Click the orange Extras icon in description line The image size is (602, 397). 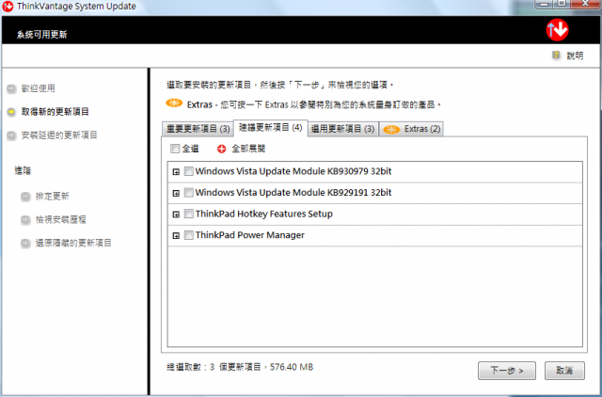[174, 103]
